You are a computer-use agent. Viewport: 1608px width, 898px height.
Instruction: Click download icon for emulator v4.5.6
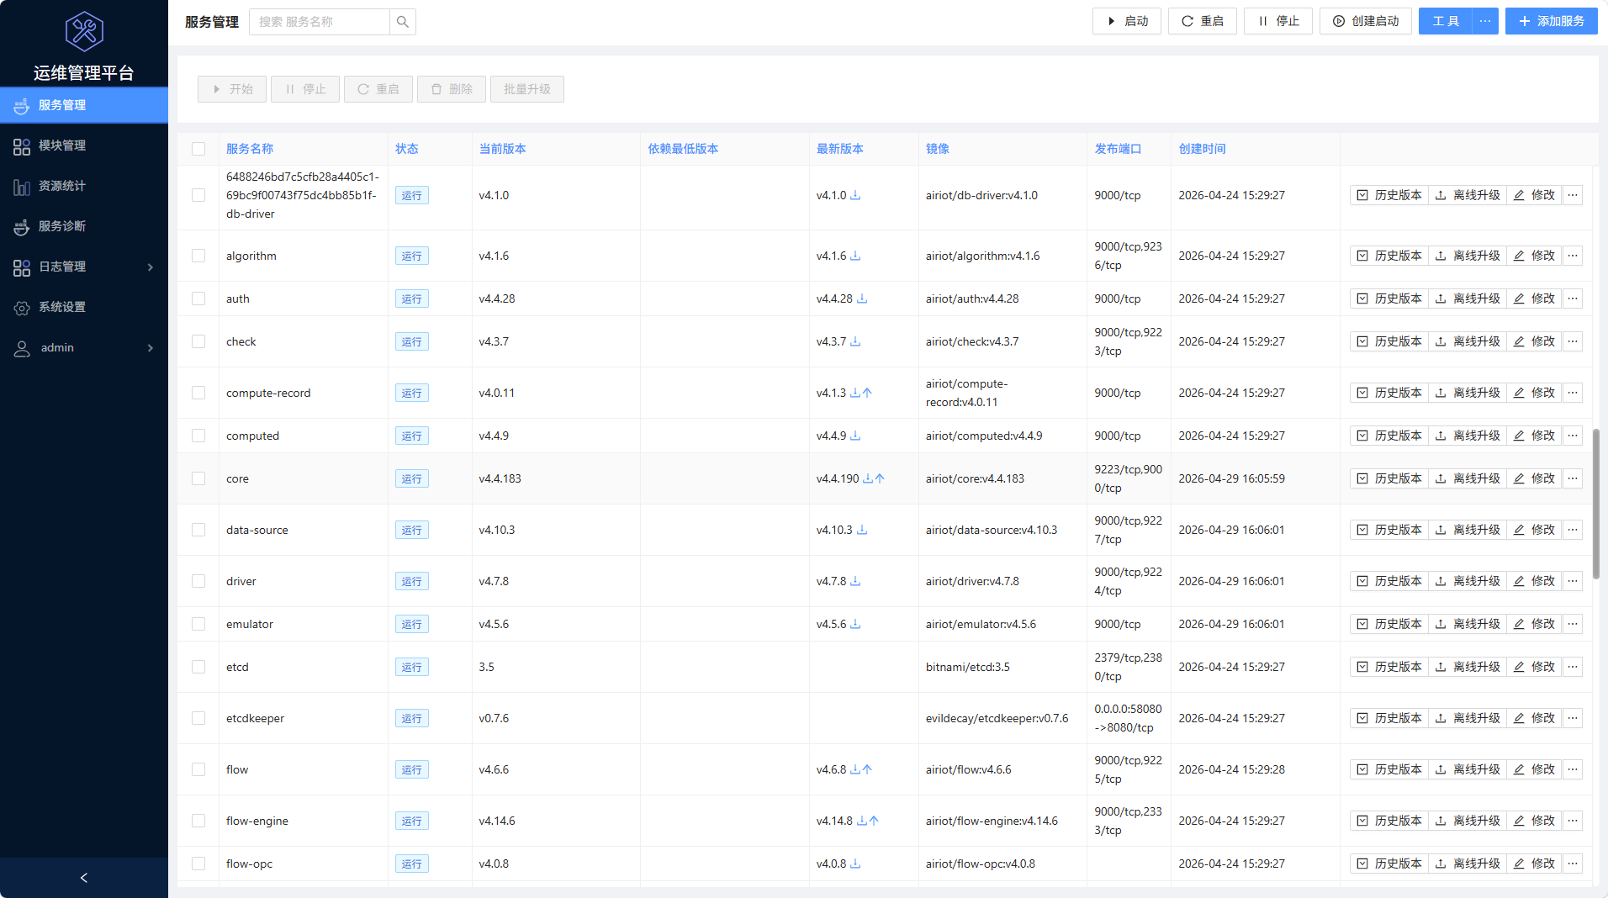(855, 624)
